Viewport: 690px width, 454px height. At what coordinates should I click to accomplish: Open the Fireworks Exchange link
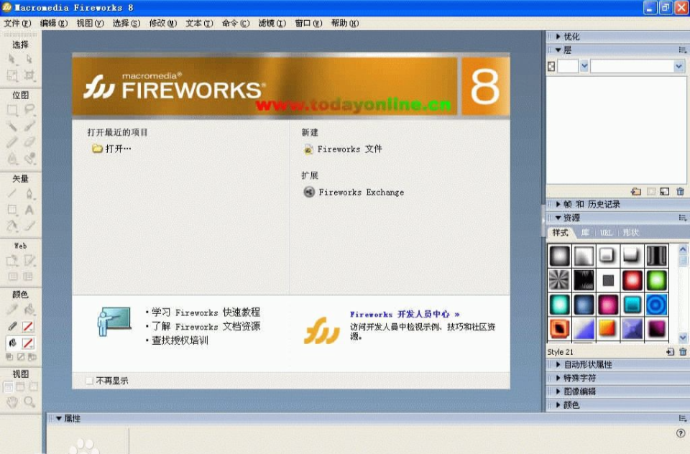tap(354, 193)
